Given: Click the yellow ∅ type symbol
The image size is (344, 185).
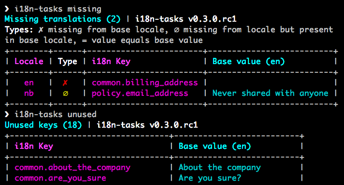Looking at the screenshot, I should [65, 93].
